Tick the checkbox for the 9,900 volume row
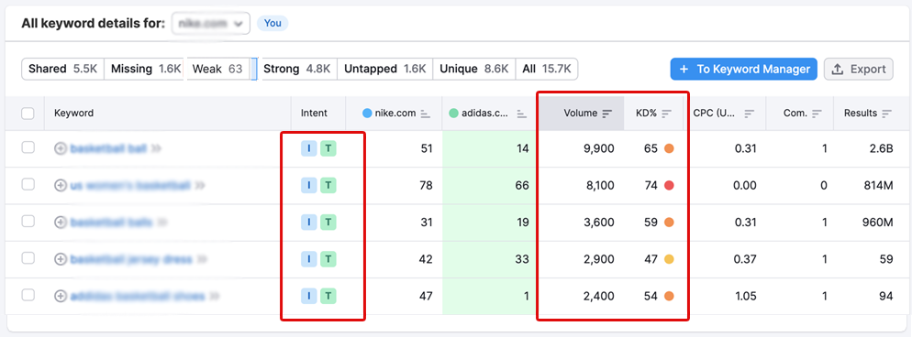The width and height of the screenshot is (912, 337). point(28,148)
